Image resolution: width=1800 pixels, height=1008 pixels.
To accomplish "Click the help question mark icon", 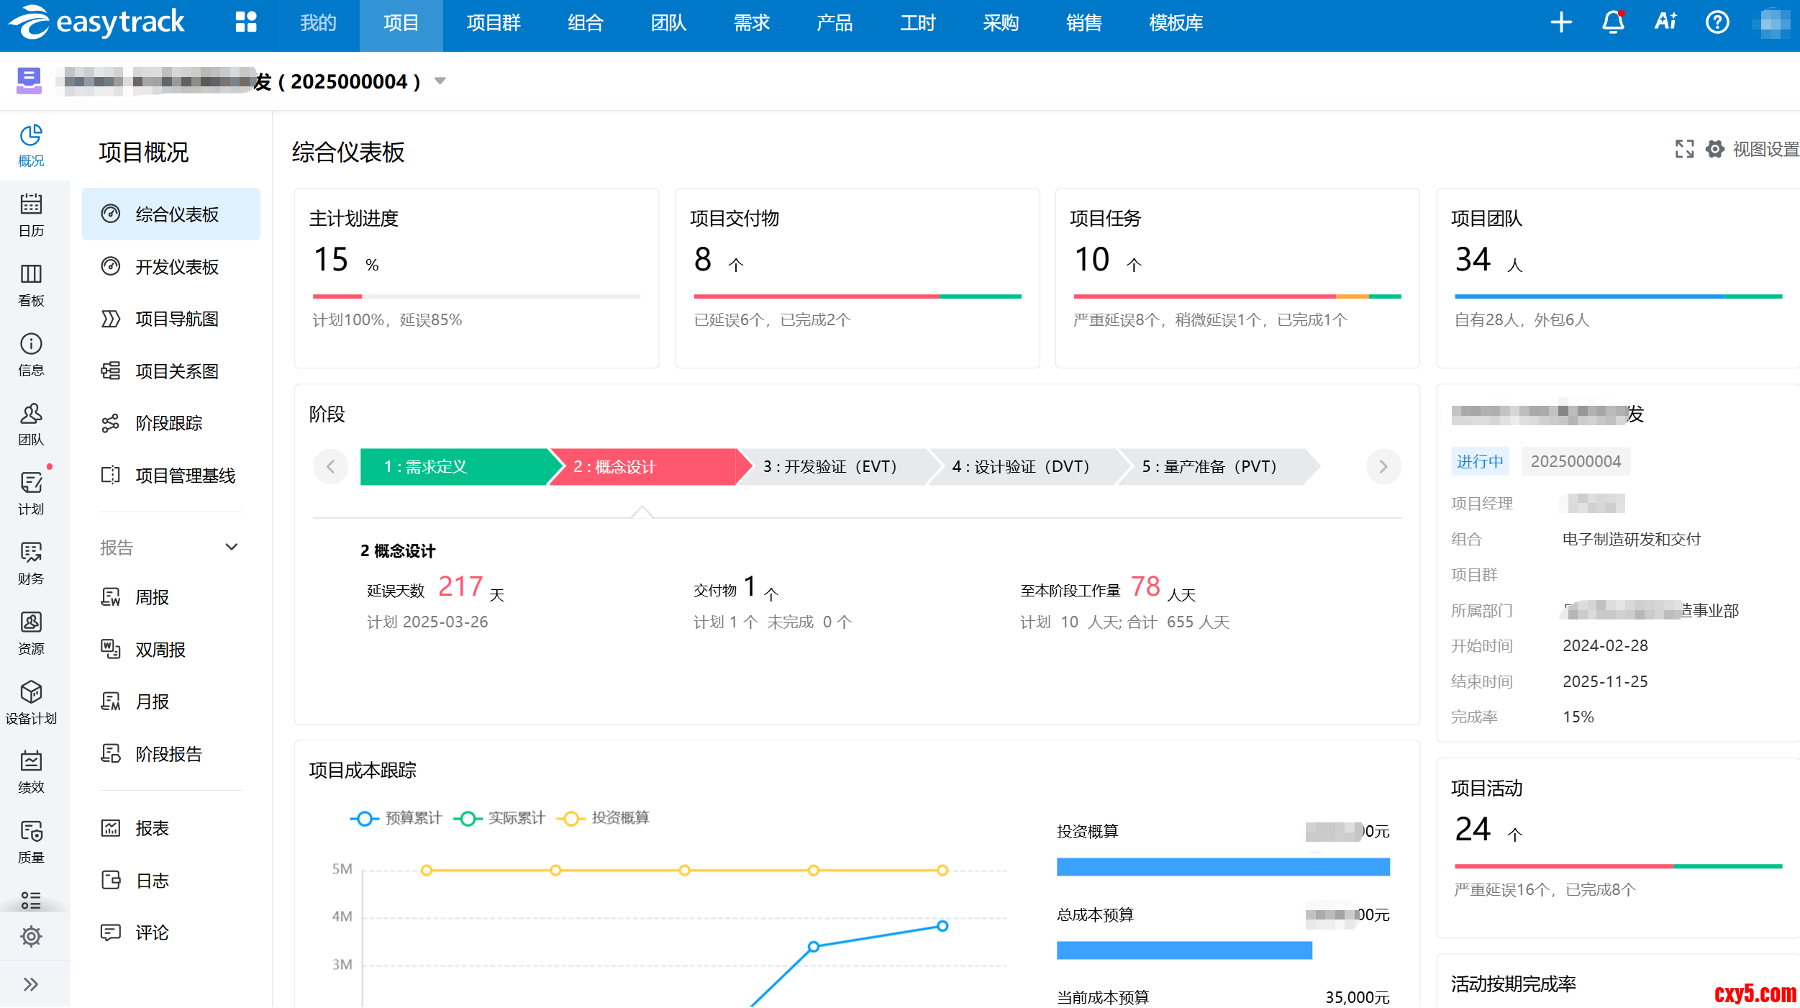I will click(1717, 22).
